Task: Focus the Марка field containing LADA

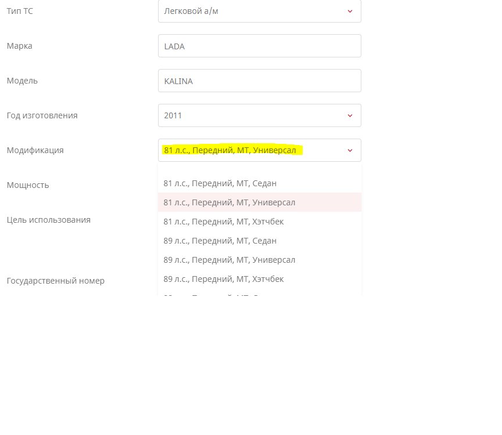Action: coord(259,46)
